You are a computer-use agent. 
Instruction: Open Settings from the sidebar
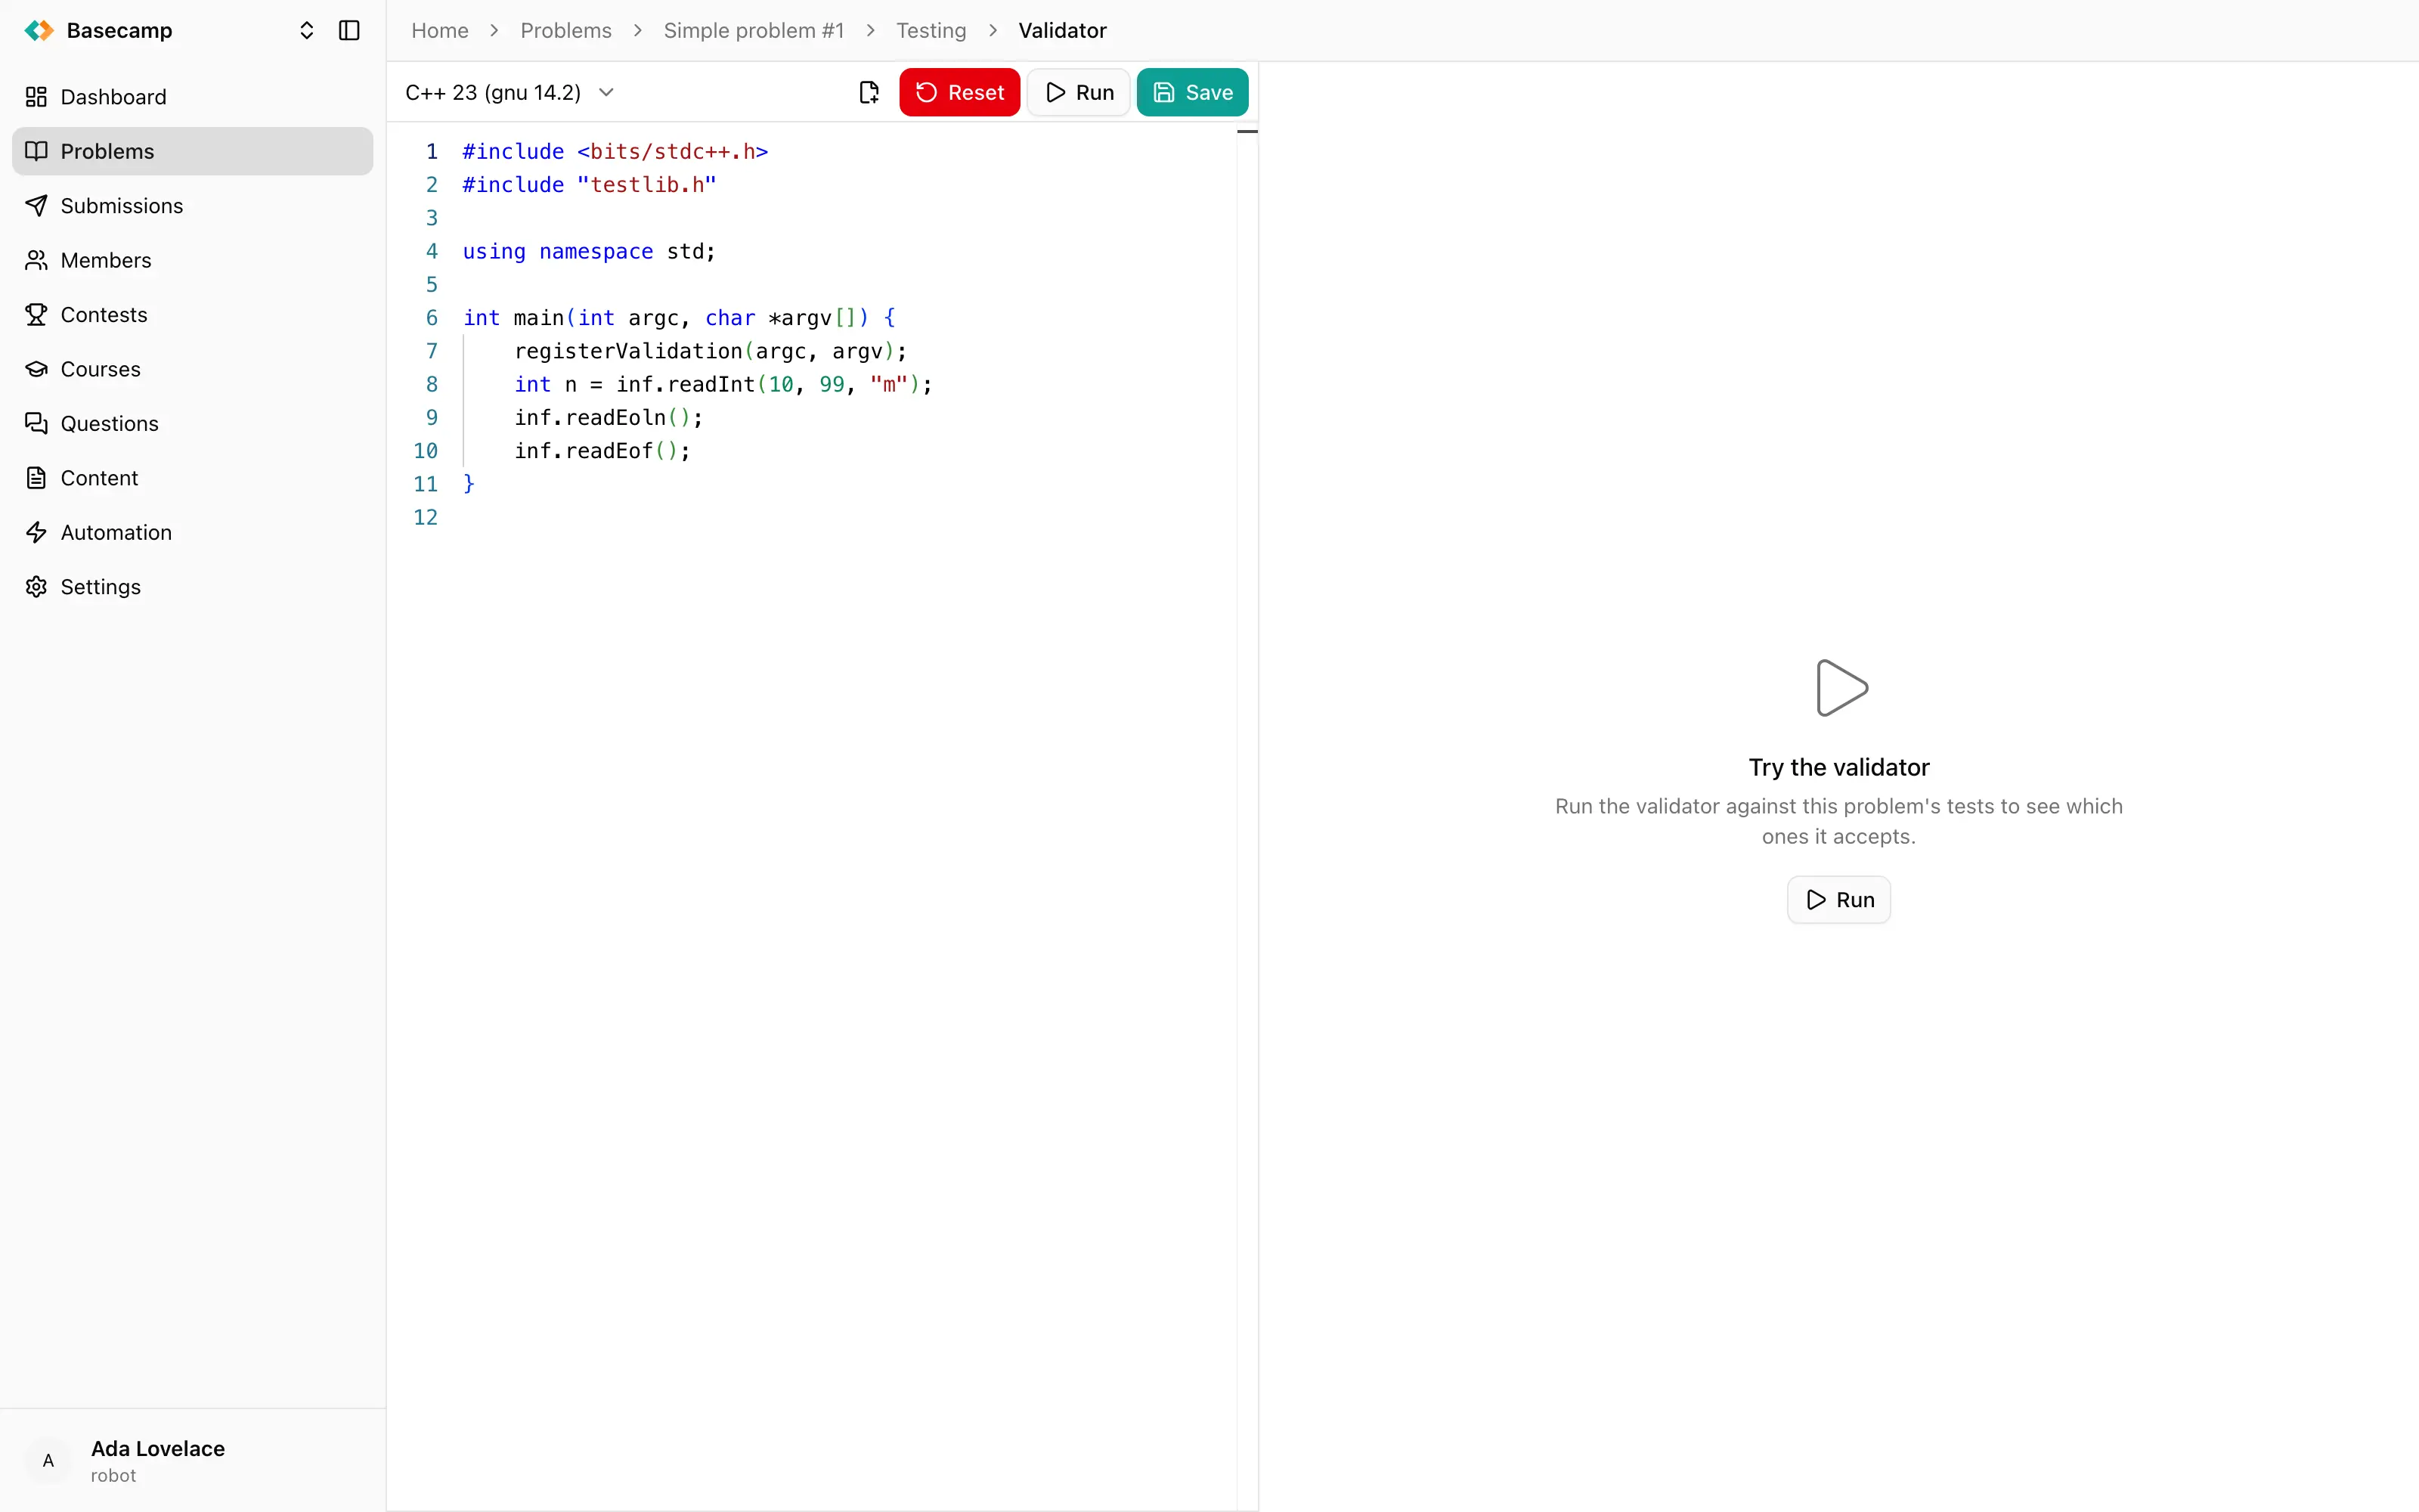coord(192,587)
